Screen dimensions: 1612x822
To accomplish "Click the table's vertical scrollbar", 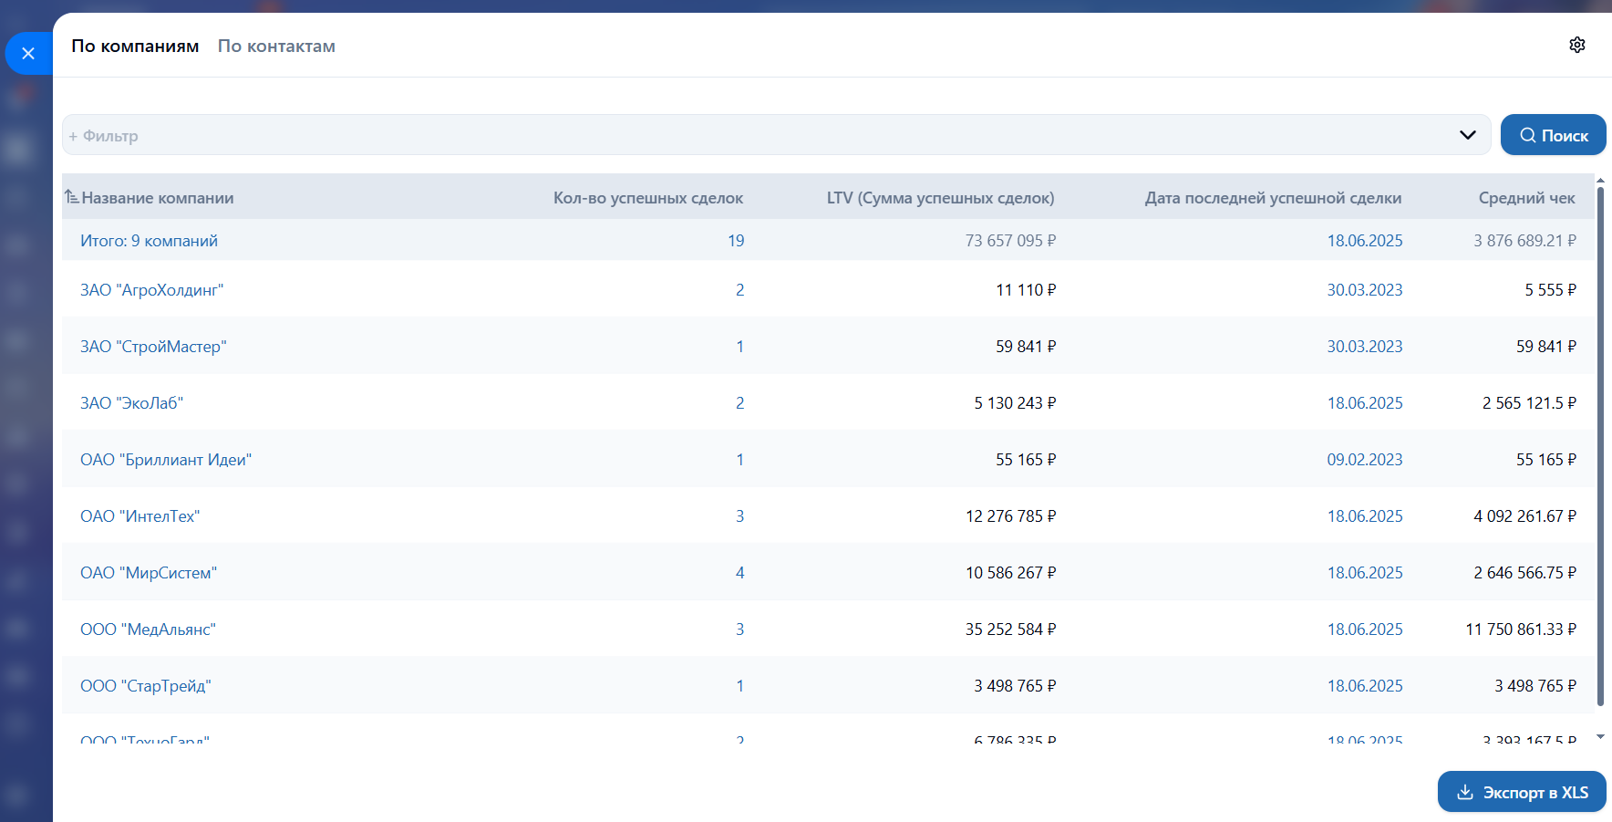I will pos(1600,447).
